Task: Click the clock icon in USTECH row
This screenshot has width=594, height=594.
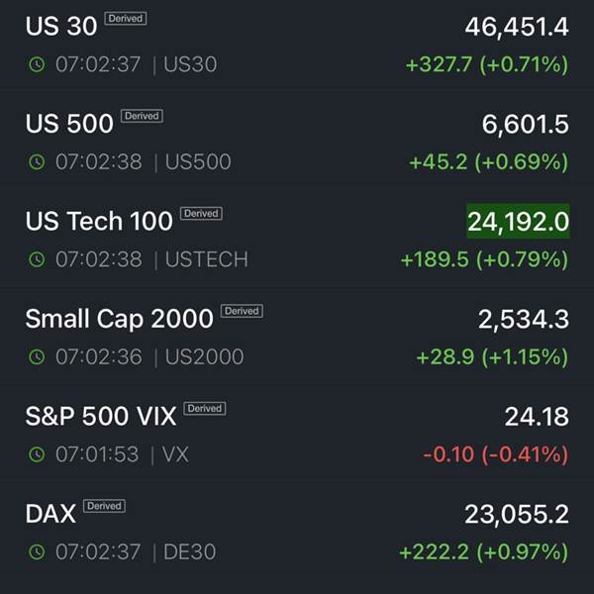Action: pyautogui.click(x=37, y=259)
